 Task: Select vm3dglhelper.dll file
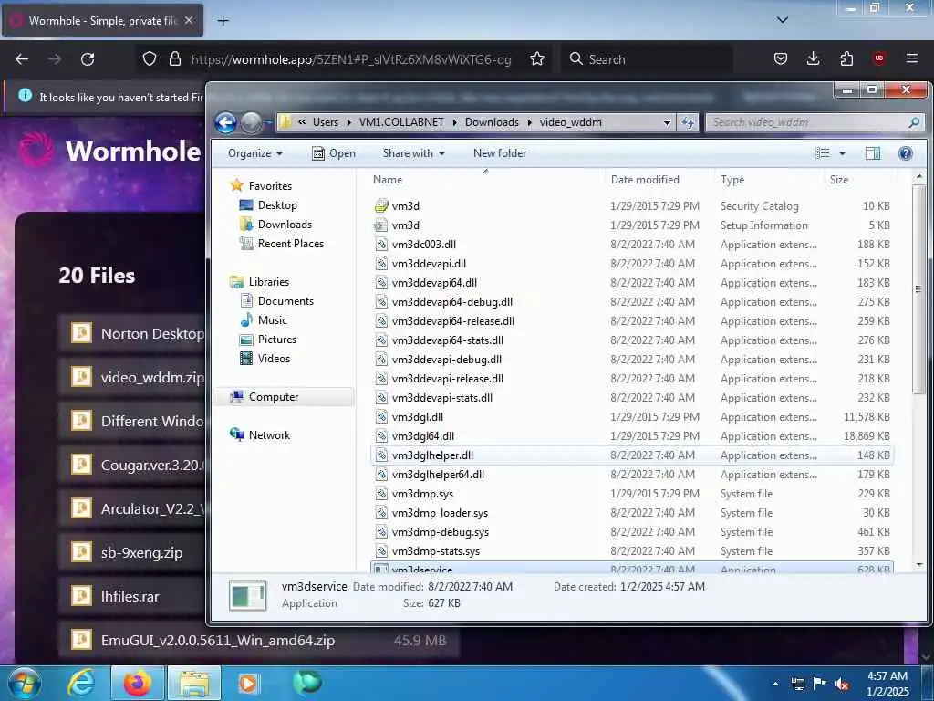tap(631, 455)
